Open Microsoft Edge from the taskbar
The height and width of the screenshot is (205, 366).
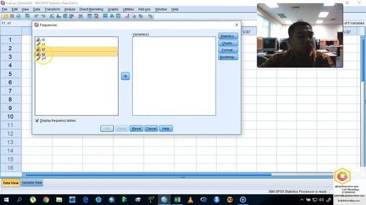point(85,200)
